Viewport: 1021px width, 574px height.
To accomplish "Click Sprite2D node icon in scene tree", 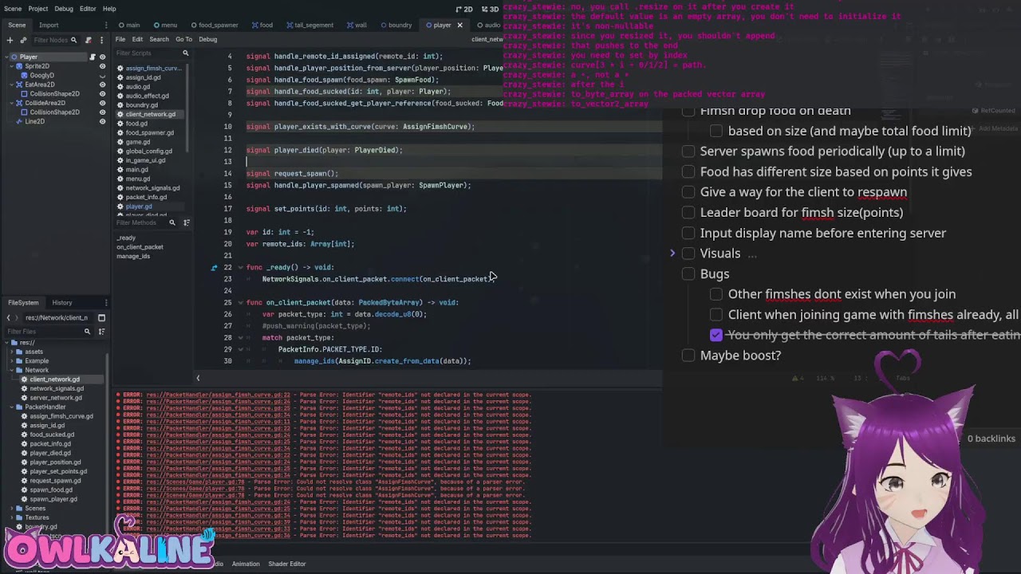I will point(19,66).
